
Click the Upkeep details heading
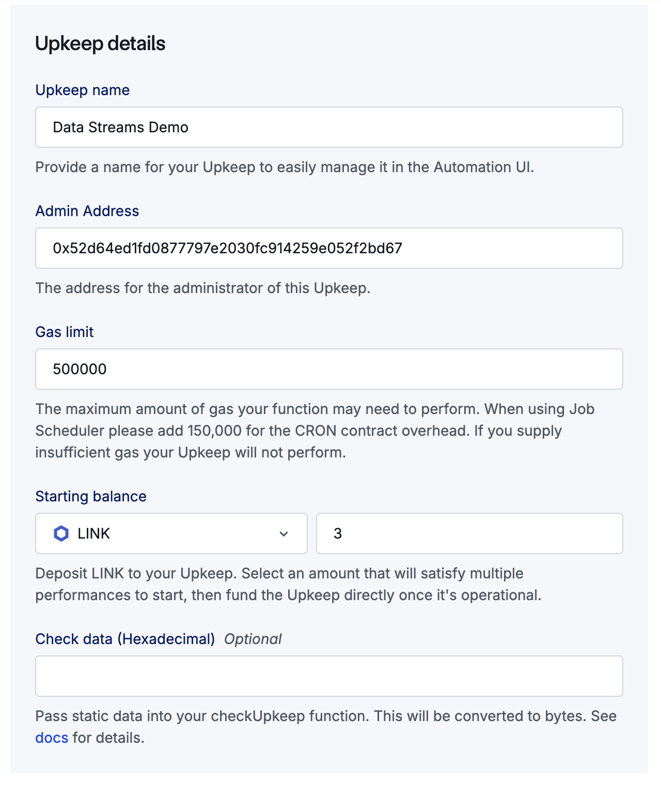[100, 43]
